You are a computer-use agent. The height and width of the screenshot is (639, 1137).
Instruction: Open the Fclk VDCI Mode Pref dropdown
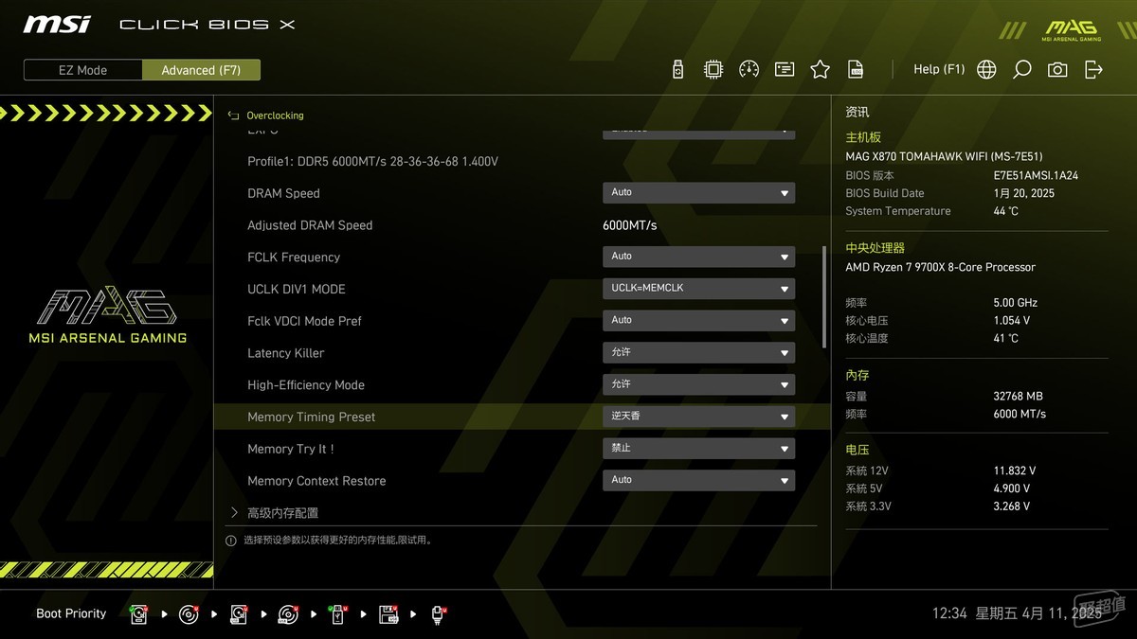point(698,321)
